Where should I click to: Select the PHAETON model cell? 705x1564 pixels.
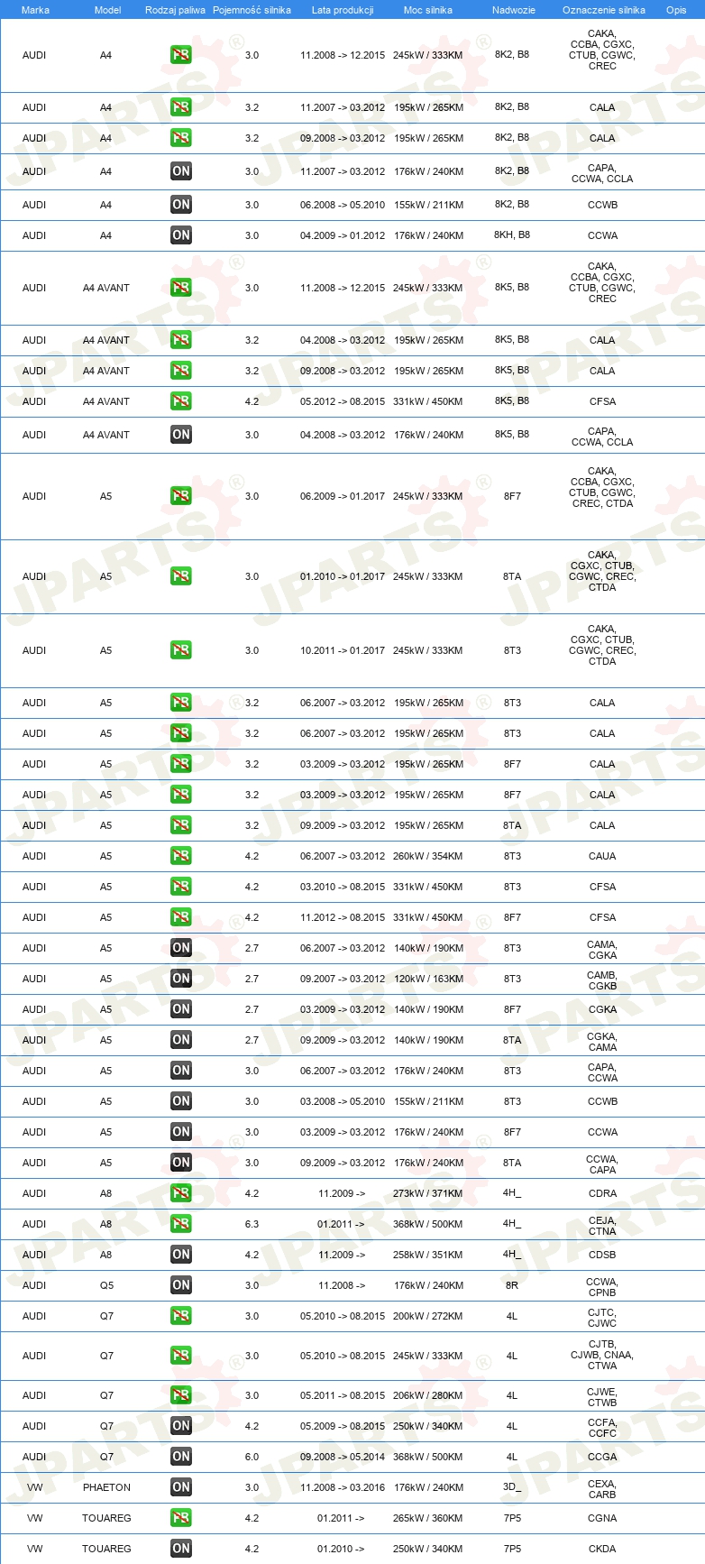pos(106,1487)
